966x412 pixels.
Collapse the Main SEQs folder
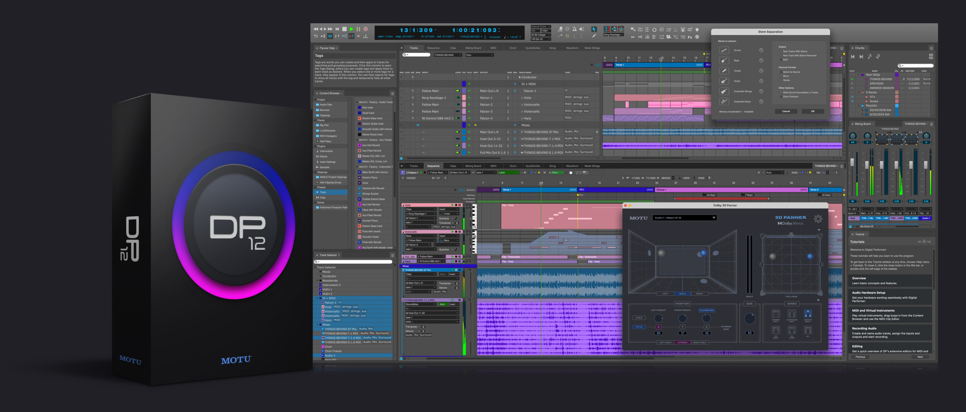[x=858, y=75]
